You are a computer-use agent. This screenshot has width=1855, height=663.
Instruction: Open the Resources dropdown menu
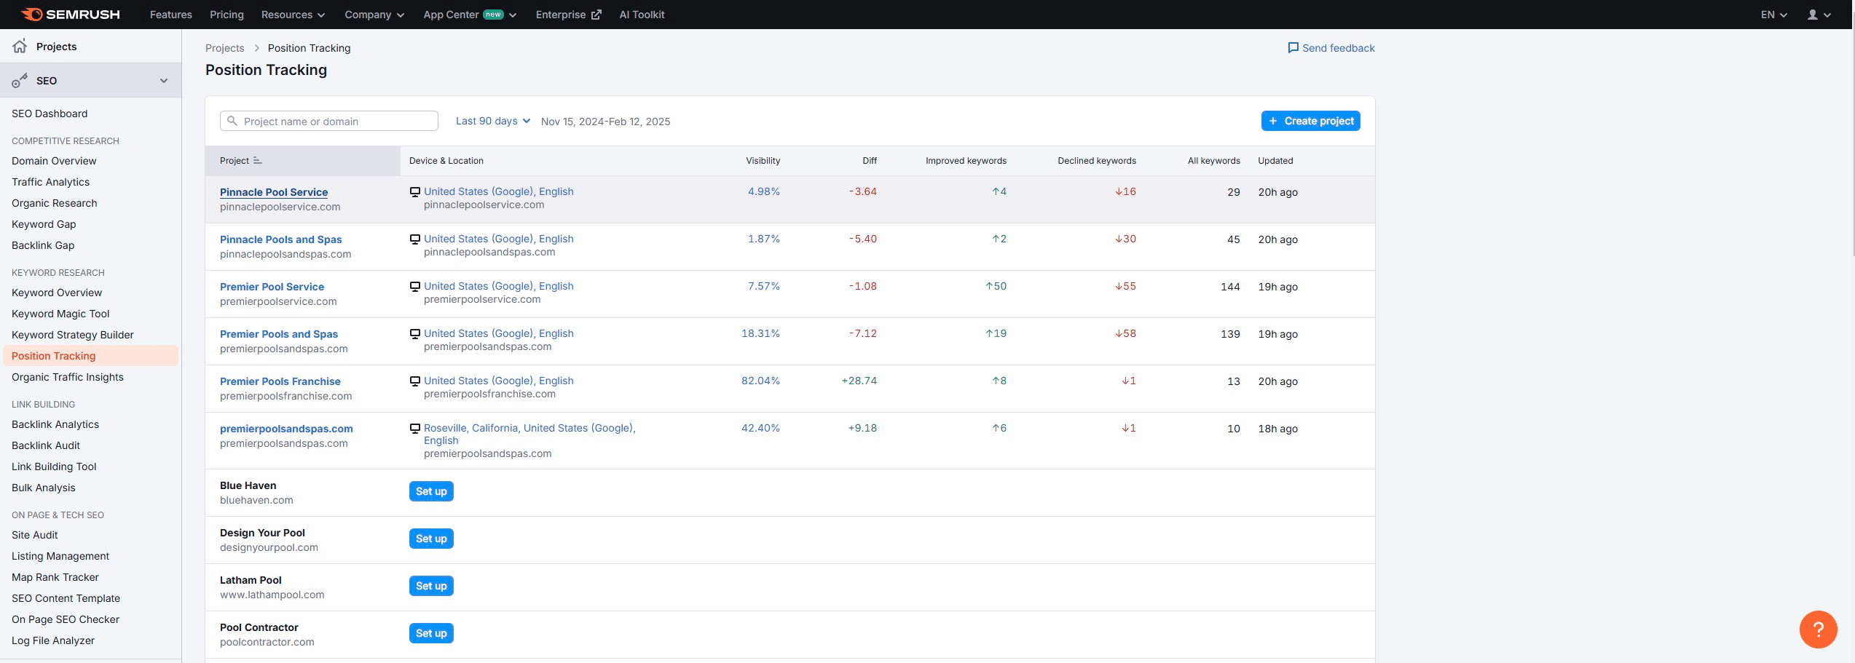tap(293, 15)
